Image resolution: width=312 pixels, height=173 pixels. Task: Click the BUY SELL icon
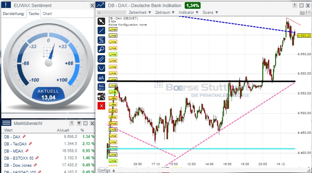(x=101, y=87)
